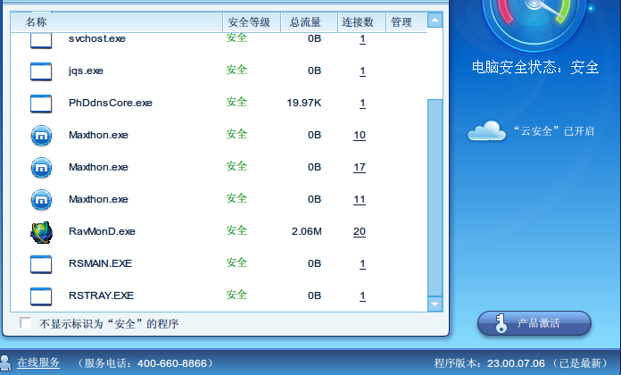The width and height of the screenshot is (621, 375).
Task: Click the RSMAIN.EXE process icon
Action: coord(41,264)
